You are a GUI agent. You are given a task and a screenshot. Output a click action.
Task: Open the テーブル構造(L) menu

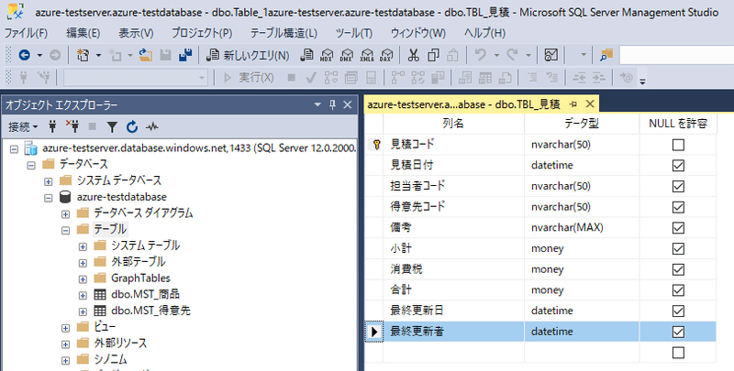284,33
